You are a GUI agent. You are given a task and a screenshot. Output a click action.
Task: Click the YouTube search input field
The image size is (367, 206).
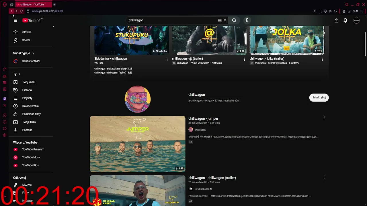click(172, 20)
